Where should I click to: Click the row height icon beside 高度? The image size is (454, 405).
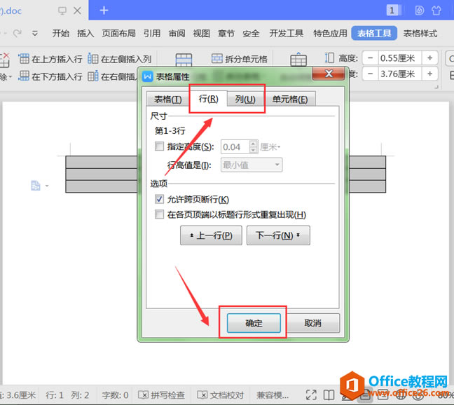coord(329,58)
